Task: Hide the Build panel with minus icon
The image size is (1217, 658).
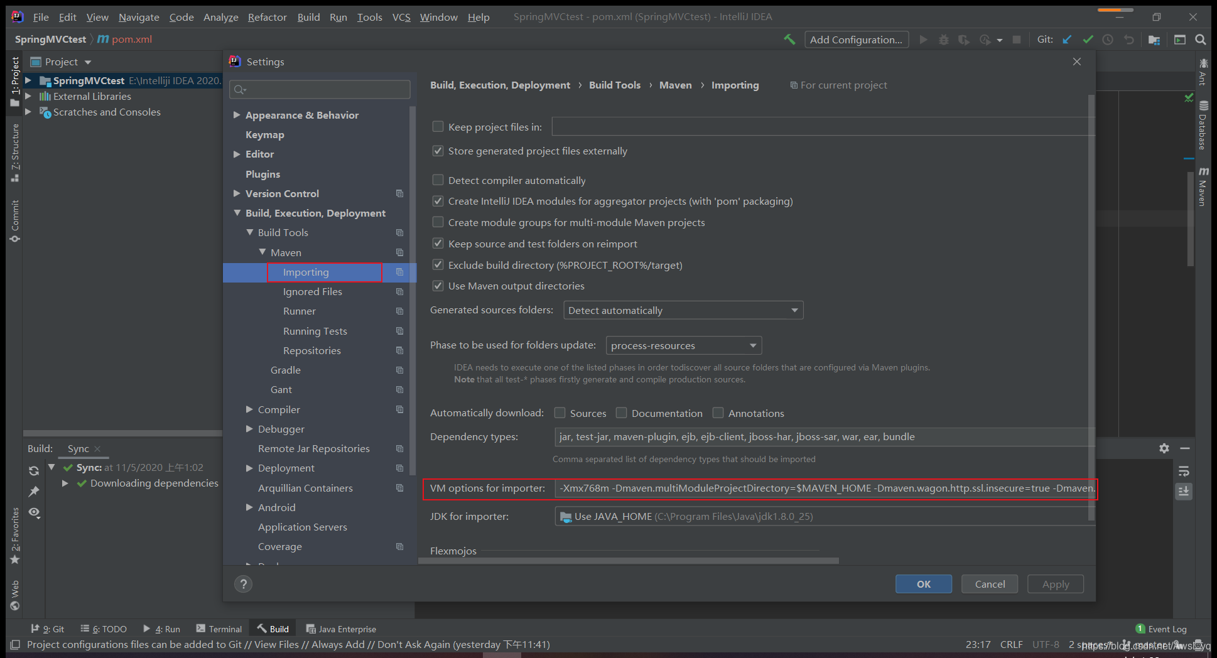Action: 1185,448
